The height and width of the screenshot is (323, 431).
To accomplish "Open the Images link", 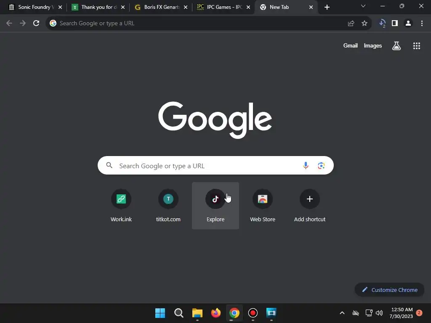I will coord(373,45).
